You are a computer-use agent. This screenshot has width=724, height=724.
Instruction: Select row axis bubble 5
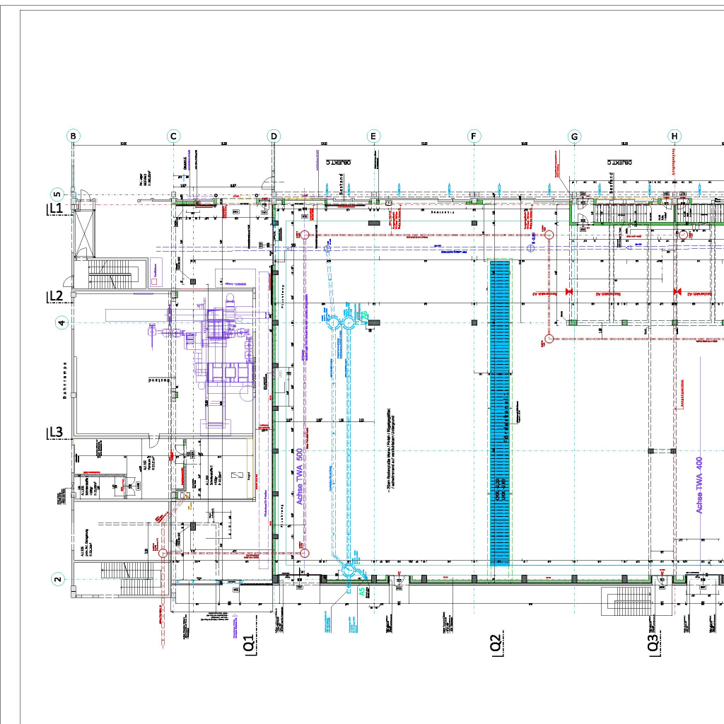58,194
